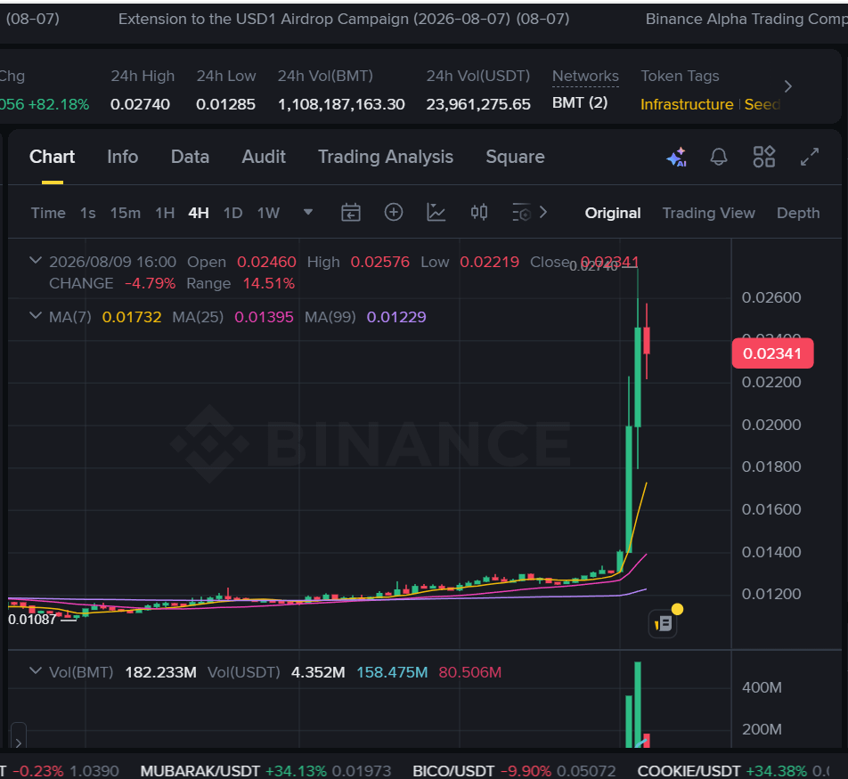Open the chart settings list icon
This screenshot has width=848, height=779.
pos(521,213)
